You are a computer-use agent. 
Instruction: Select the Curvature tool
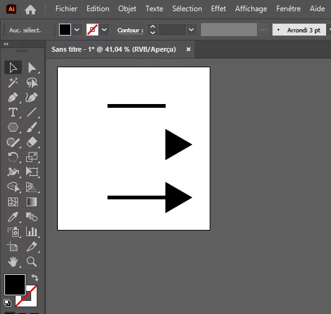click(32, 97)
